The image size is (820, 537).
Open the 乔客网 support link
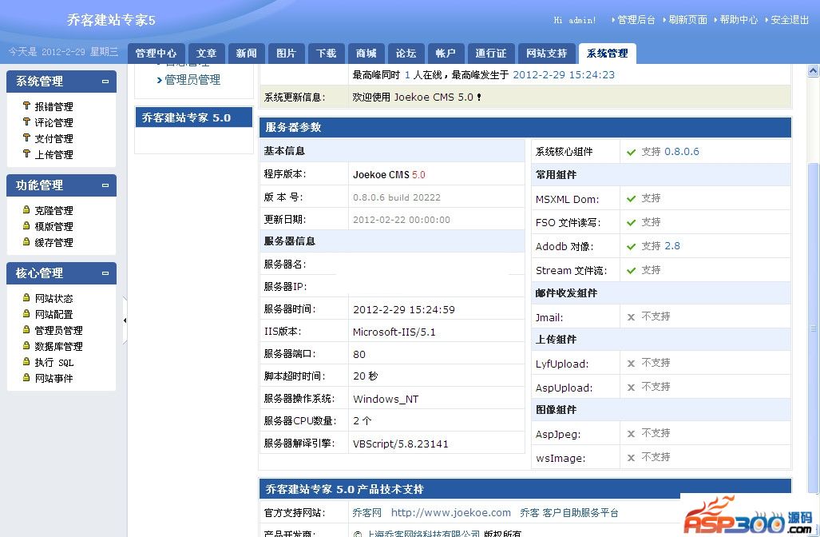pos(367,512)
